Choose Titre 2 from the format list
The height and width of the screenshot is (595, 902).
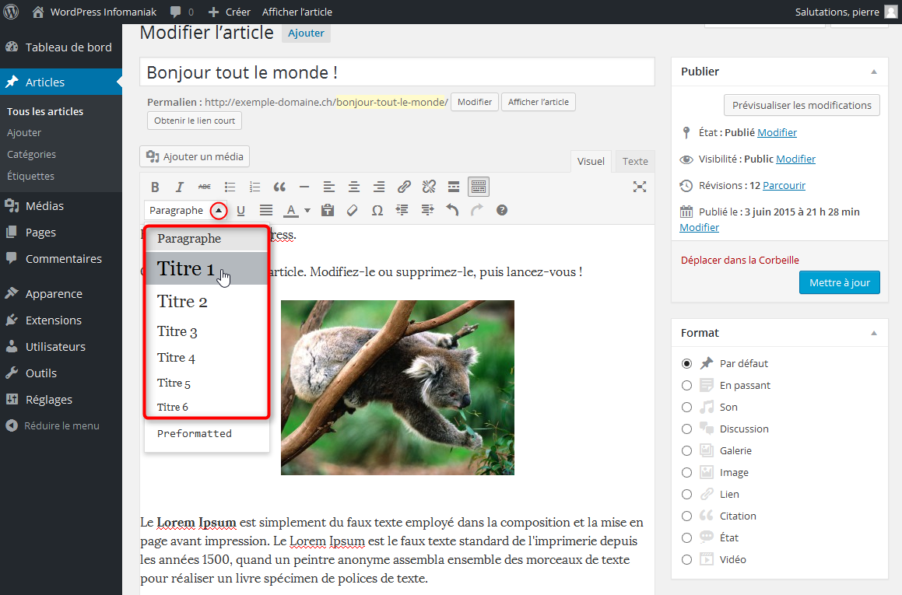[182, 302]
